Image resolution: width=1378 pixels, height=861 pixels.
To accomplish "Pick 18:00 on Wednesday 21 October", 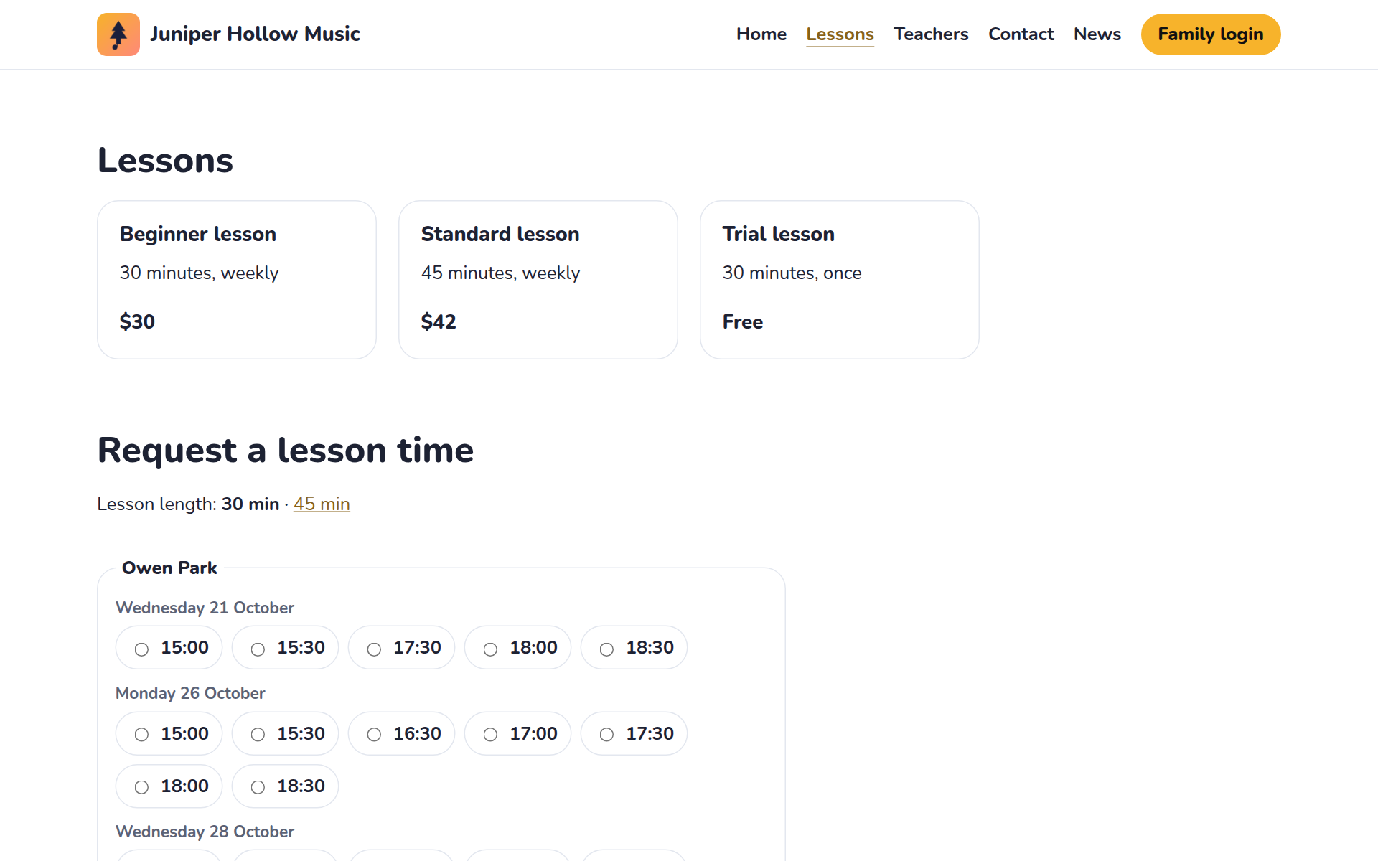I will (x=518, y=648).
